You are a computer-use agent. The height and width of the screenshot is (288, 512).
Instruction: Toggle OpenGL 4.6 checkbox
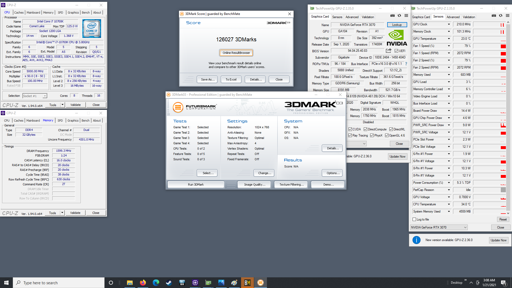click(x=387, y=135)
